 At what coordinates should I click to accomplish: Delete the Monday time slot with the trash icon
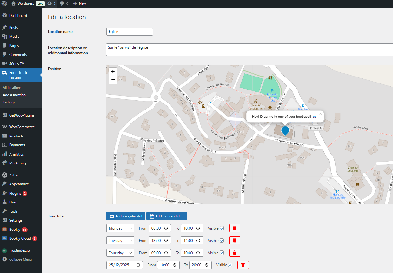pyautogui.click(x=235, y=228)
